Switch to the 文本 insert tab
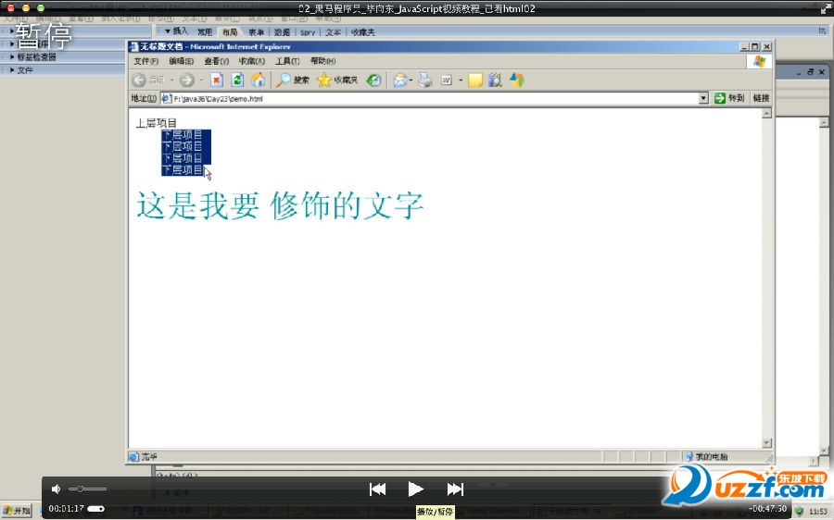Image resolution: width=834 pixels, height=520 pixels. click(333, 32)
